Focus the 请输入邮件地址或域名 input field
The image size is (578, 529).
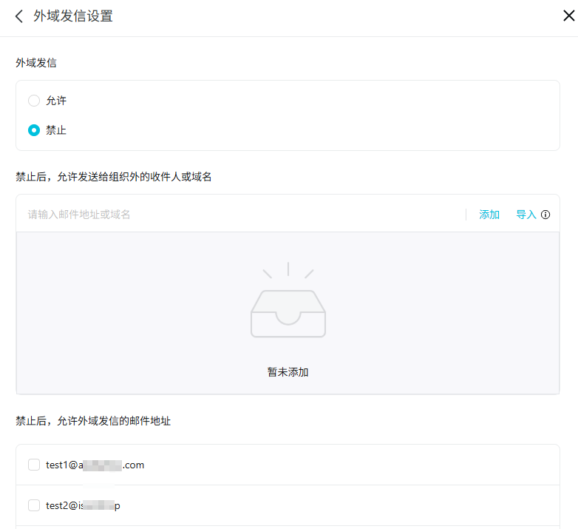point(237,215)
